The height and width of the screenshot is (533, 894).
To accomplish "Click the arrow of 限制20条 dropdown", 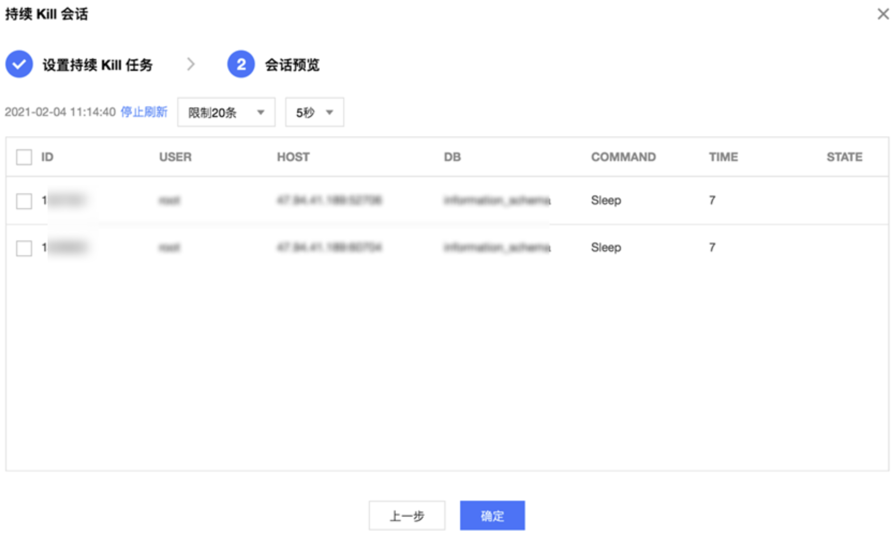I will point(261,113).
